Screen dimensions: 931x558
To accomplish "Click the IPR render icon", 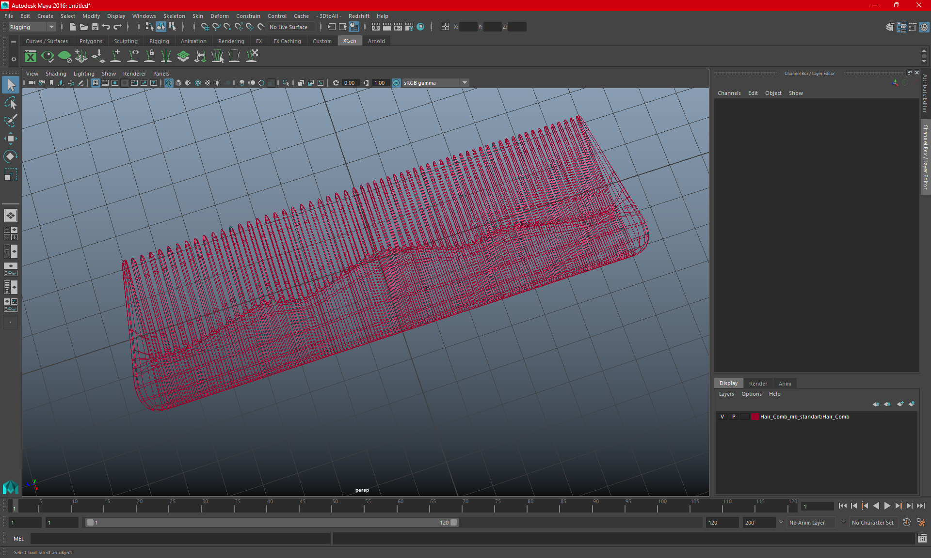I will click(398, 27).
